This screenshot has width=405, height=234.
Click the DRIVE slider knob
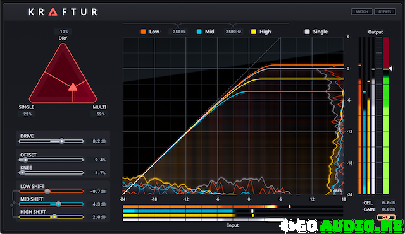point(61,141)
